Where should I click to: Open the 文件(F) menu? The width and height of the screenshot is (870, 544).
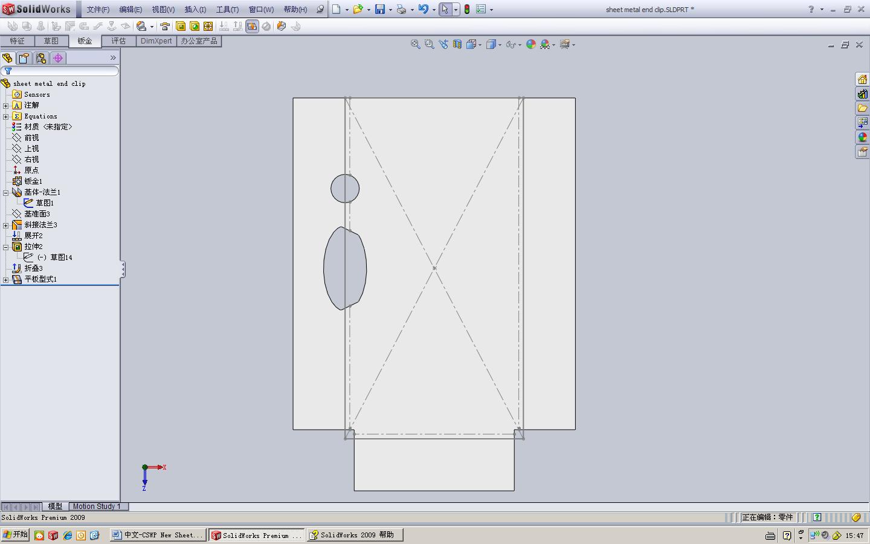tap(98, 10)
